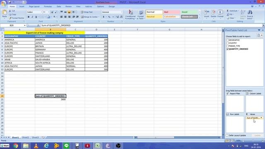Screen dimensions: 265x149
Task: Expand the fill color dropdown arrow
Action: (51, 17)
